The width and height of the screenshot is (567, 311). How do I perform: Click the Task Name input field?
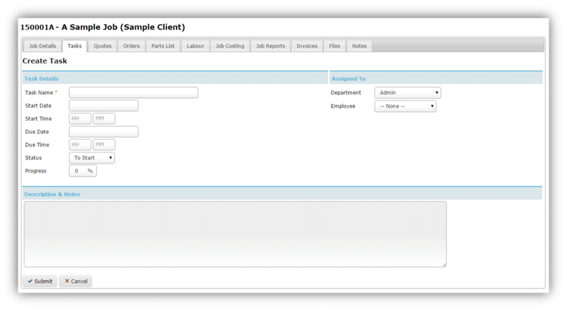pos(133,92)
